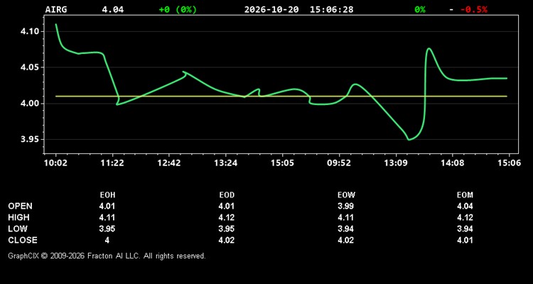
Task: Click the date 2026-10-20 in header
Action: click(x=271, y=9)
